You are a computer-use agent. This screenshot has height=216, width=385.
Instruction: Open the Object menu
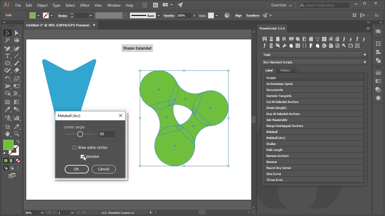(x=42, y=5)
